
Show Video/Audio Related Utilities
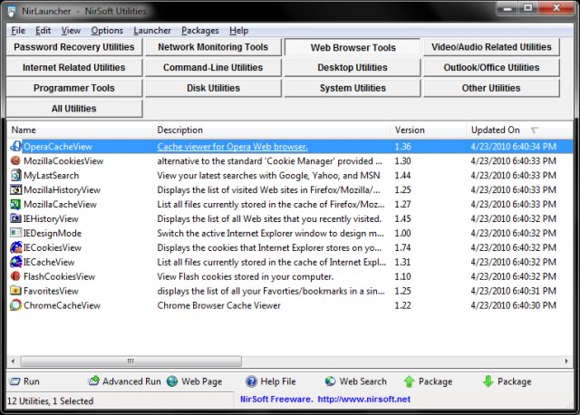pyautogui.click(x=491, y=47)
